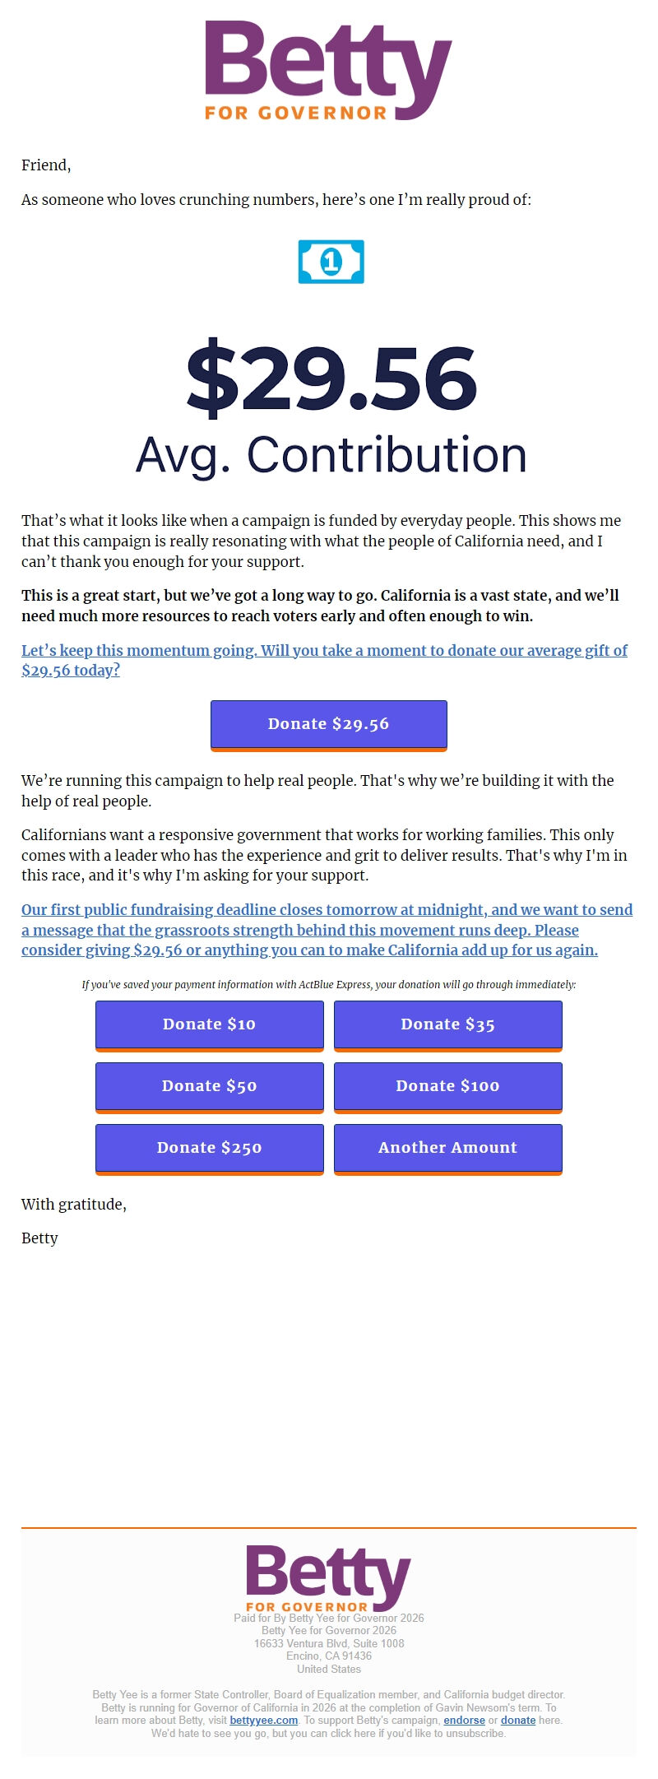Image resolution: width=658 pixels, height=1779 pixels.
Task: Click the Another Amount button
Action: coord(447,1148)
